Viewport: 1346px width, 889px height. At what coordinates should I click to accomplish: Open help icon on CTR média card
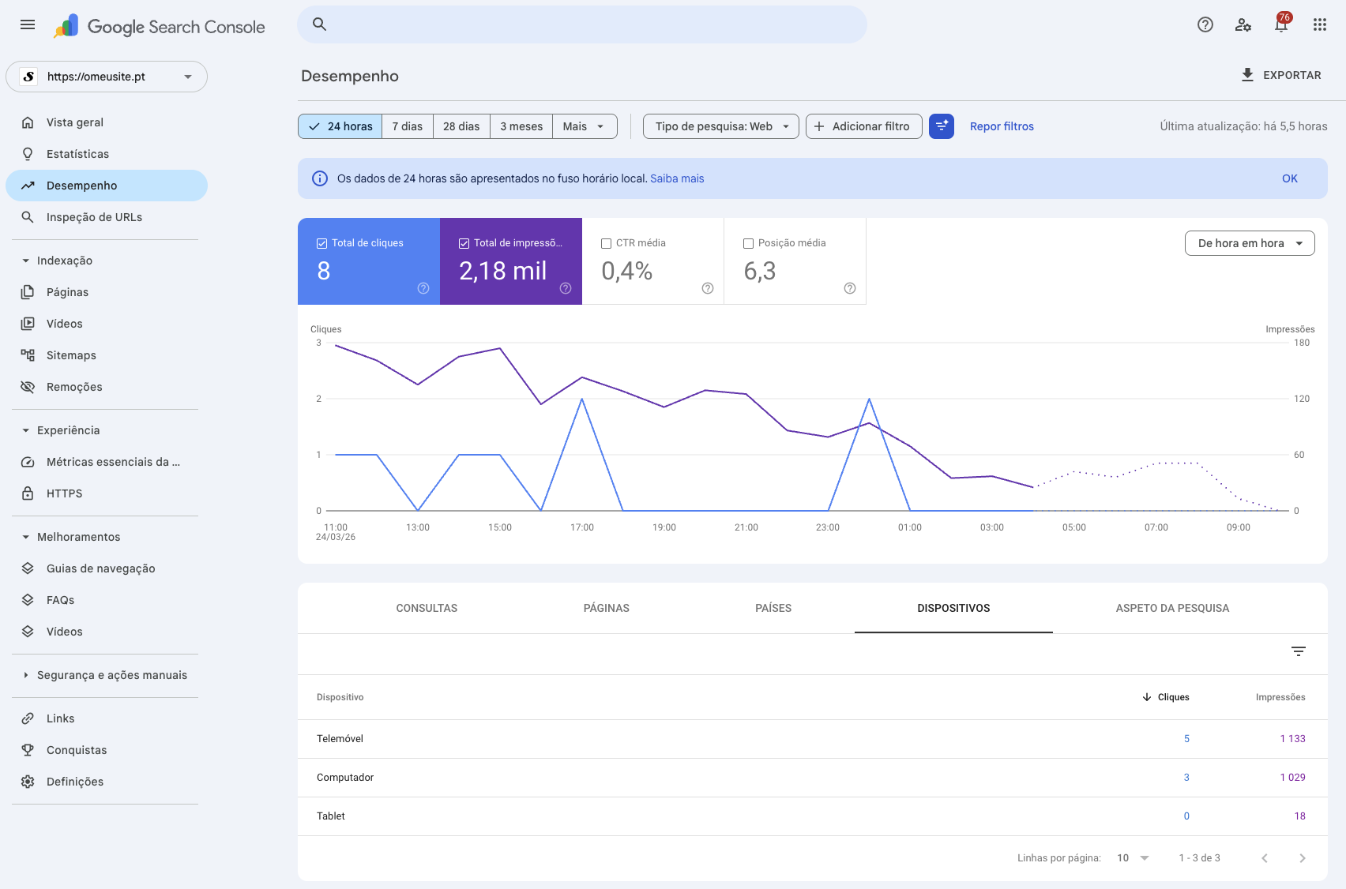click(x=708, y=288)
